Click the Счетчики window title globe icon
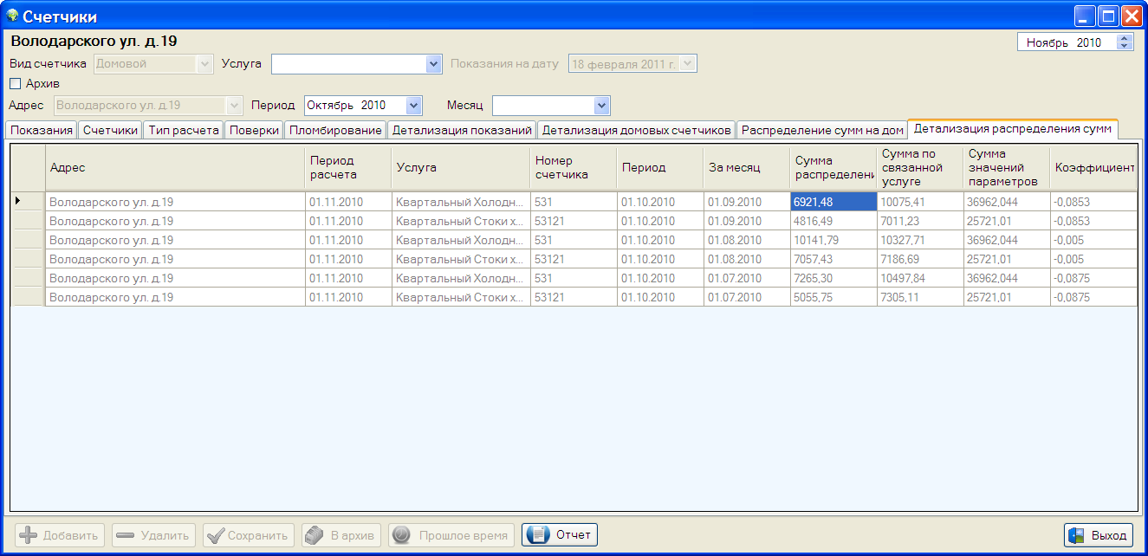This screenshot has height=556, width=1148. pos(12,16)
